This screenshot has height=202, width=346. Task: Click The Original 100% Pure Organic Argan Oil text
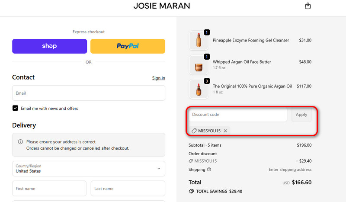(x=252, y=86)
